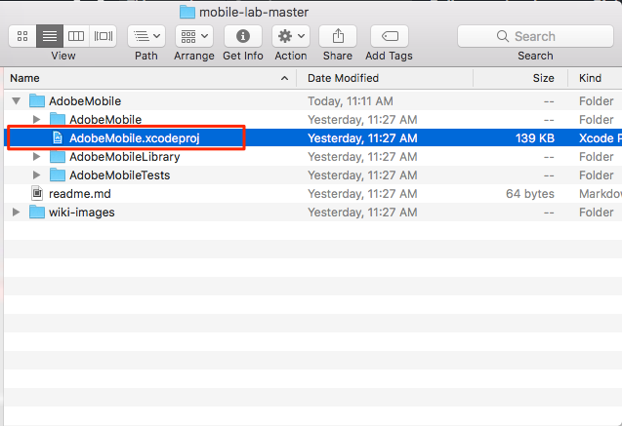This screenshot has height=426, width=622.
Task: Select the AdobeMobile.xcodeproj file
Action: point(313,137)
